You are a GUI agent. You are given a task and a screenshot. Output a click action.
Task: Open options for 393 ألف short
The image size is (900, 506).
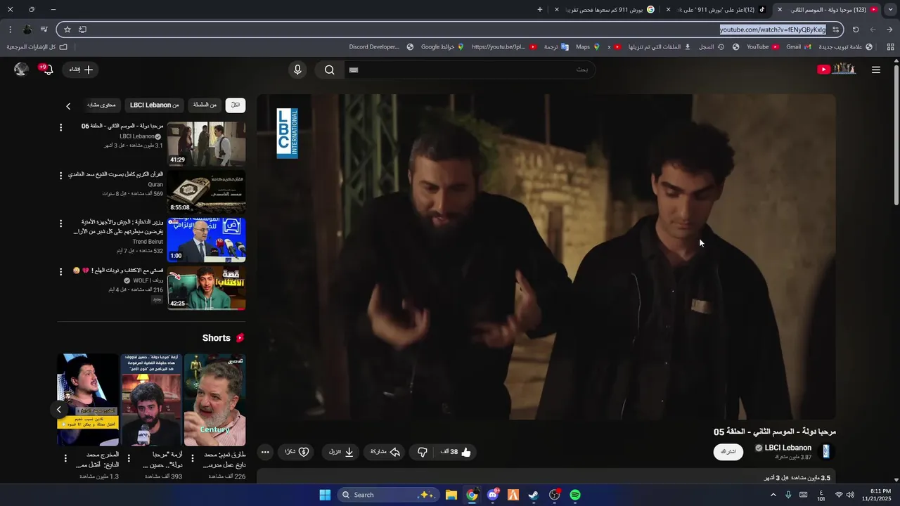(129, 458)
